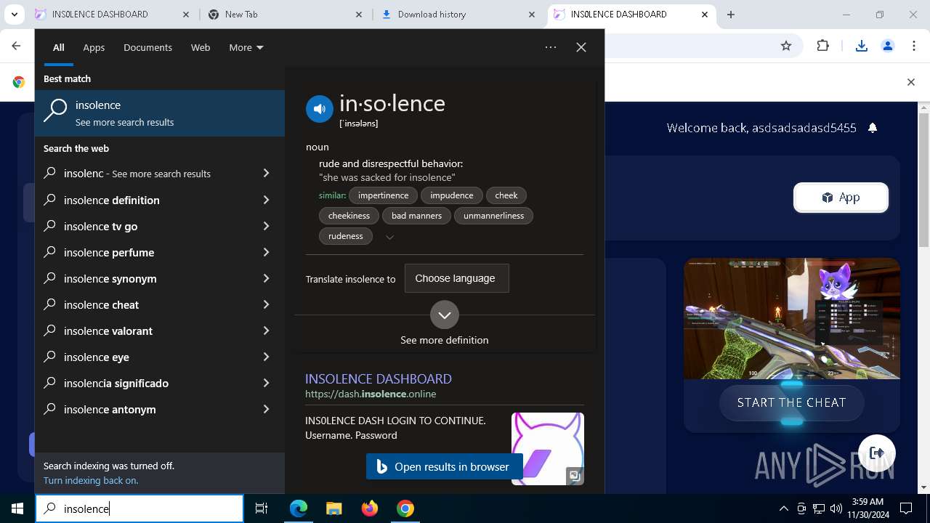Open File Explorer from taskbar

click(x=333, y=508)
